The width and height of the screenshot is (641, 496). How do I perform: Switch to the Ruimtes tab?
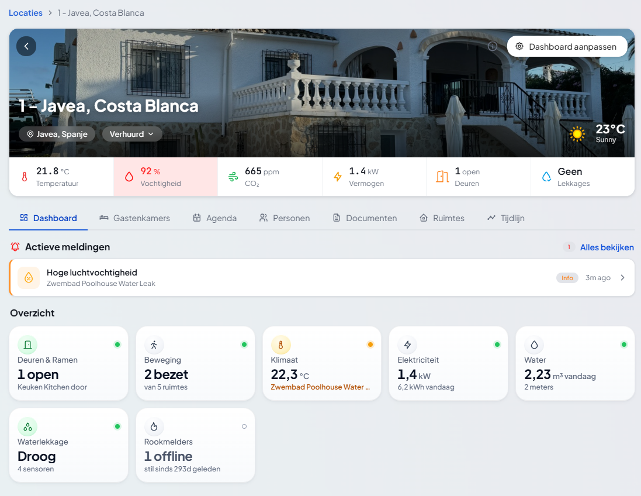coord(442,218)
